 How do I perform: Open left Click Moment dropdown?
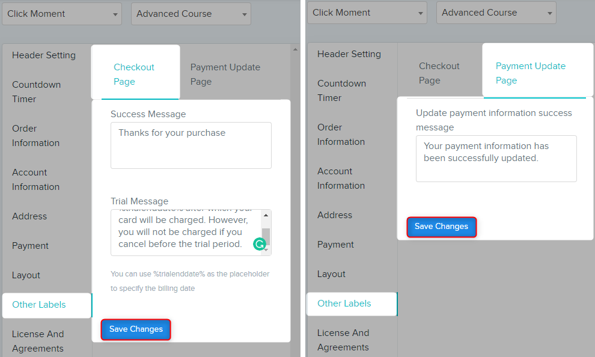[62, 14]
